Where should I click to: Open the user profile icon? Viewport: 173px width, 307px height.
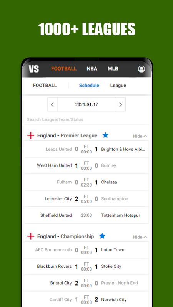(141, 69)
